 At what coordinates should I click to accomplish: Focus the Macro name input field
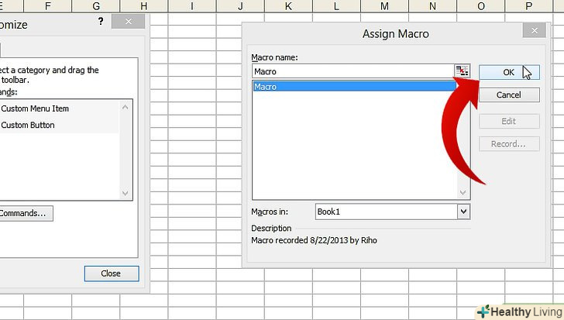(x=352, y=71)
